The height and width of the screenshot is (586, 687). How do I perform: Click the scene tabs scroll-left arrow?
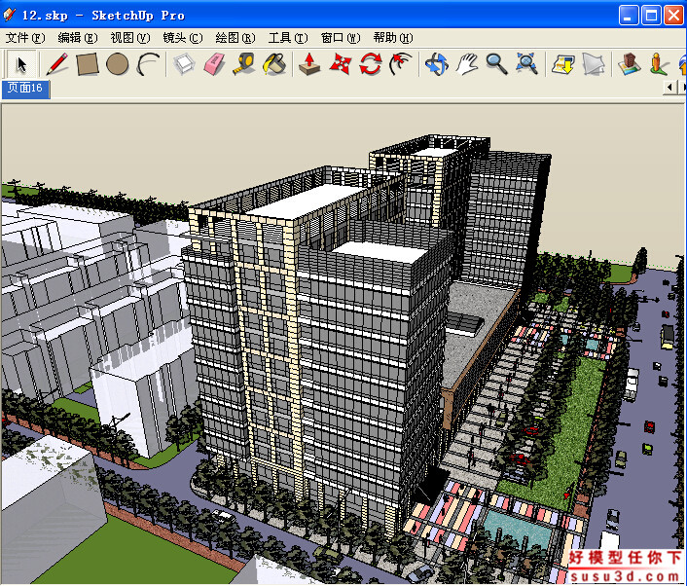(x=669, y=88)
